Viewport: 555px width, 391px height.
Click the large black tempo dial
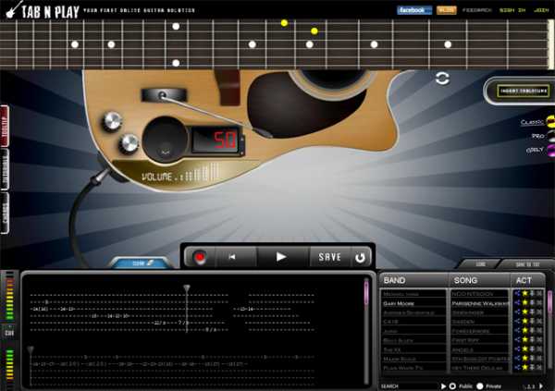tap(165, 140)
